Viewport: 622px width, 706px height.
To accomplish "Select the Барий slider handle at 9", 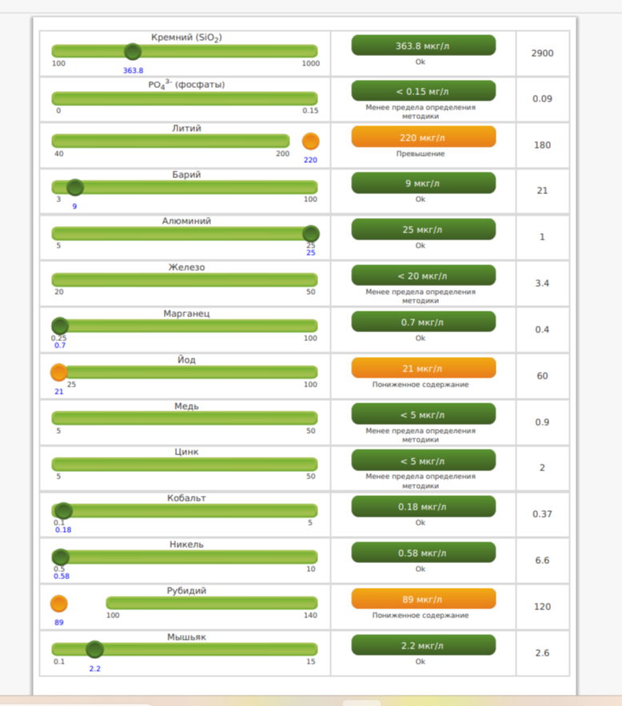I will click(75, 188).
